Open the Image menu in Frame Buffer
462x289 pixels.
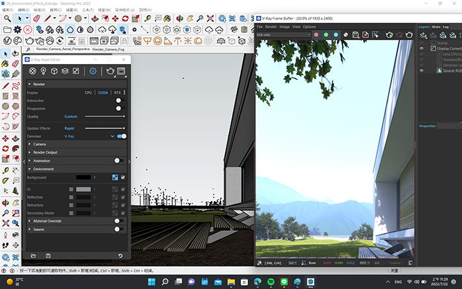pyautogui.click(x=284, y=26)
